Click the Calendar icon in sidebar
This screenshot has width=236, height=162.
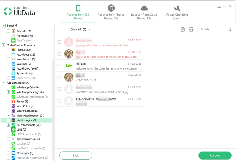tap(14, 31)
